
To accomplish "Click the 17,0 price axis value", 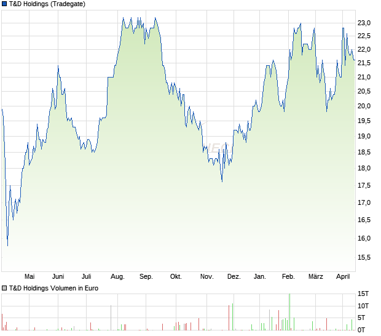I will coord(364,202).
